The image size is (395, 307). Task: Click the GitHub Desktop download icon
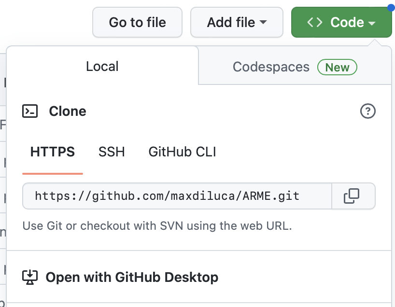click(x=30, y=278)
